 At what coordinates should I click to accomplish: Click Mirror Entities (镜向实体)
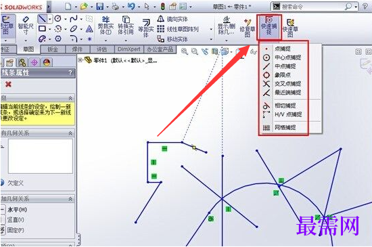(172, 19)
